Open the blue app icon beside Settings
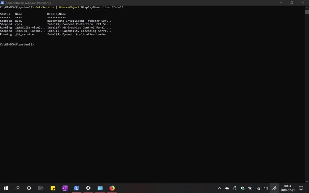309x193 pixels. click(x=100, y=188)
